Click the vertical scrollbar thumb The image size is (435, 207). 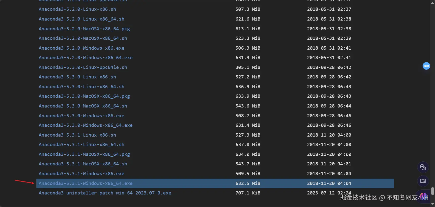pyautogui.click(x=432, y=191)
